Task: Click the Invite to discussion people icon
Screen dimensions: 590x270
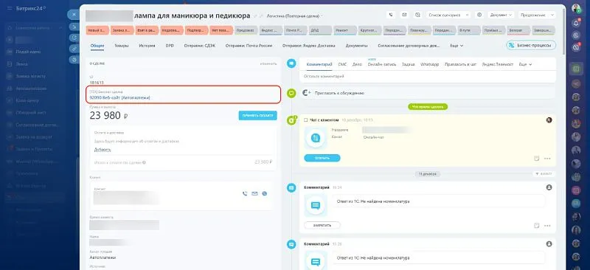Action: click(x=307, y=93)
